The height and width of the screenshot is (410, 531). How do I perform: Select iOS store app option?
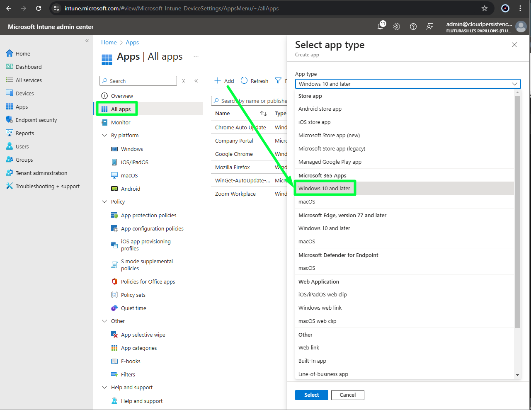pos(405,122)
